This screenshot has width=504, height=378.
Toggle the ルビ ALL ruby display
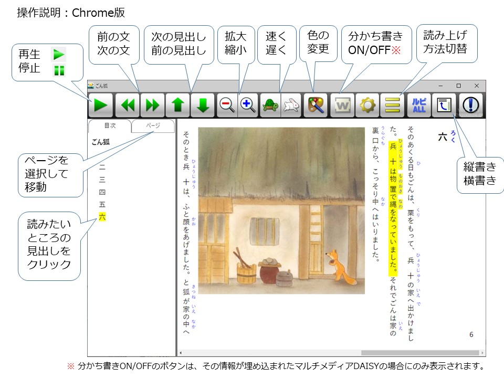(x=418, y=106)
